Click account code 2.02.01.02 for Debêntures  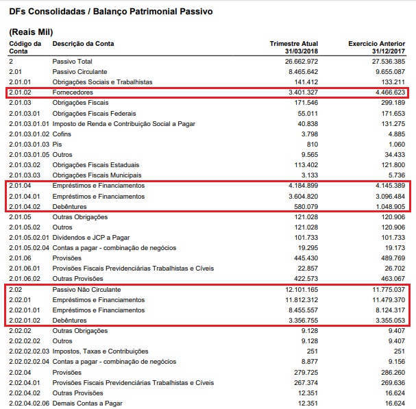pyautogui.click(x=25, y=321)
